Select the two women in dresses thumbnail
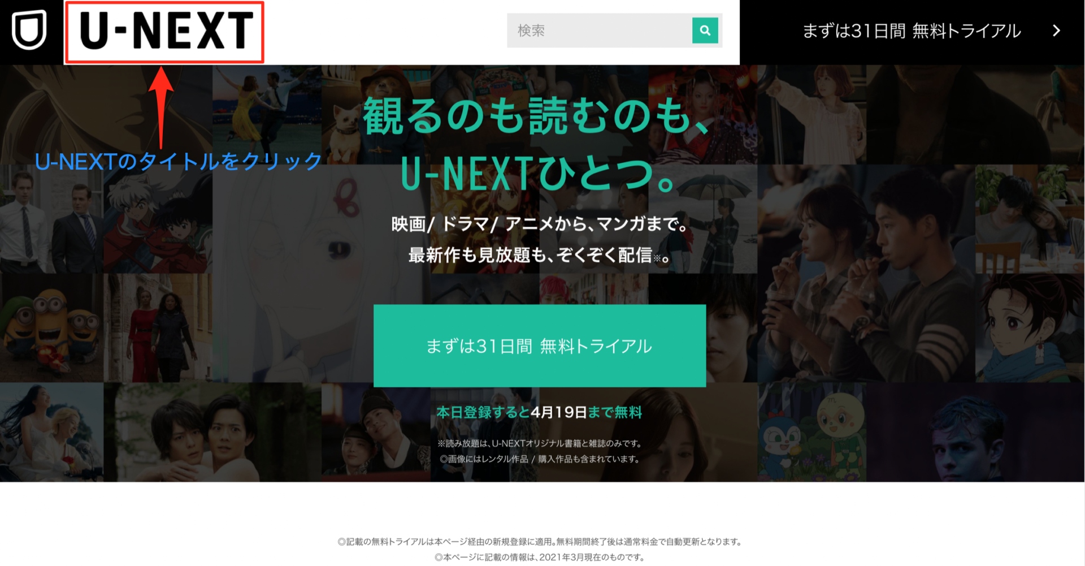This screenshot has height=566, width=1085. [x=158, y=328]
